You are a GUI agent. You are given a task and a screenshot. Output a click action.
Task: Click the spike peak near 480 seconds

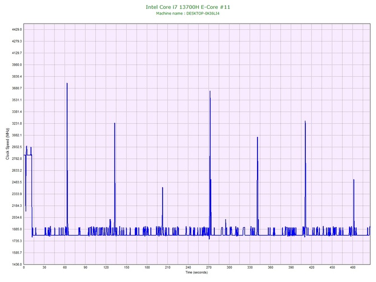click(354, 180)
